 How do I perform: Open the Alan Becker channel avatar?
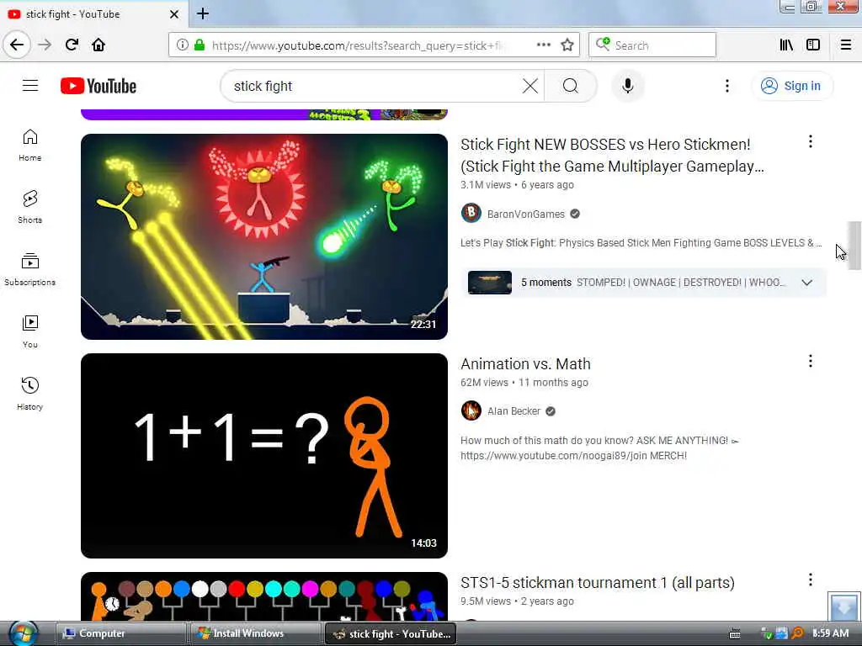point(471,410)
